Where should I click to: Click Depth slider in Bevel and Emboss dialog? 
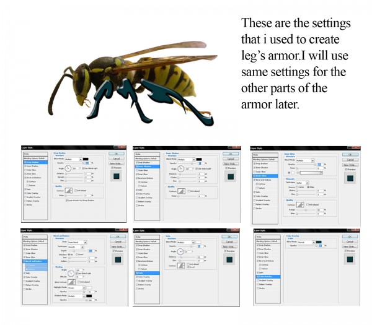click(x=77, y=251)
